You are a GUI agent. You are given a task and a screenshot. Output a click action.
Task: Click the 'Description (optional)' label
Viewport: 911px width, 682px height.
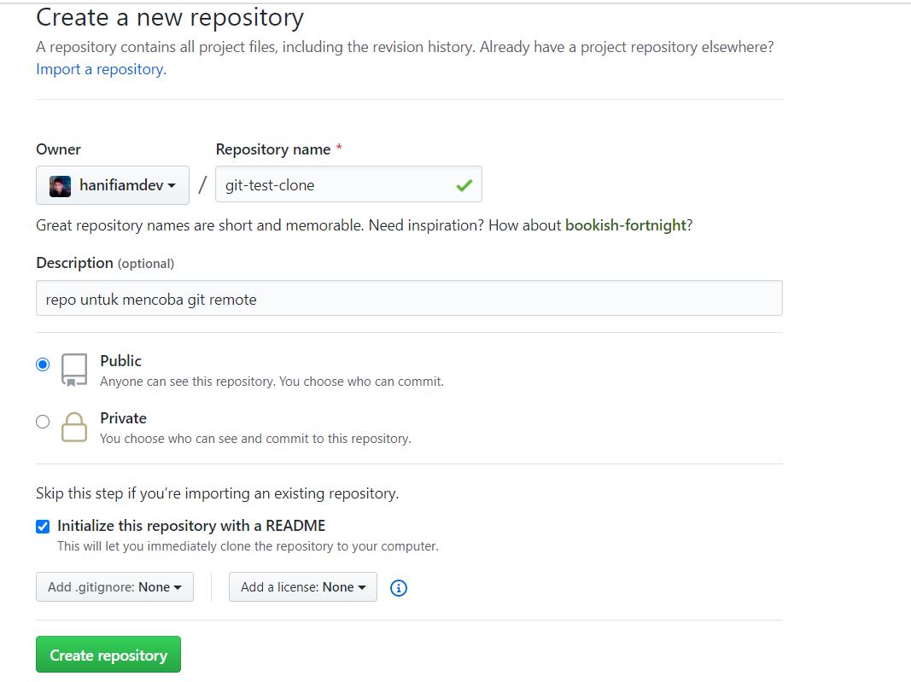point(105,263)
